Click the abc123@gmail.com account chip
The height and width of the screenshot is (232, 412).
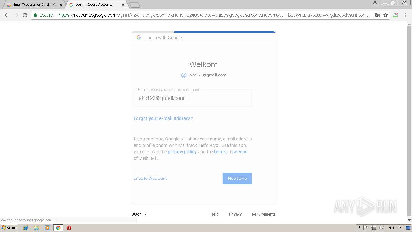pos(203,75)
